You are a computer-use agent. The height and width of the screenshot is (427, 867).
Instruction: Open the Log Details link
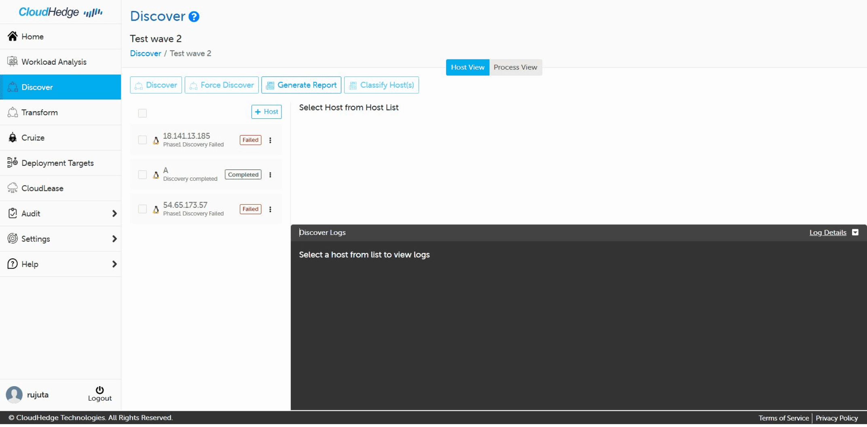pos(828,233)
